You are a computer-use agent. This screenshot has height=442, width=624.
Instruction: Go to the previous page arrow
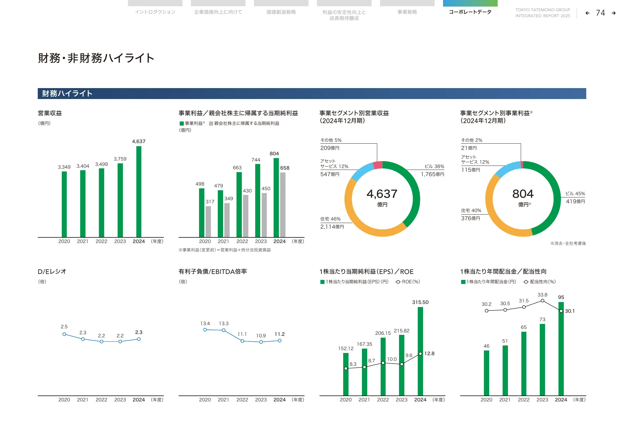(587, 13)
